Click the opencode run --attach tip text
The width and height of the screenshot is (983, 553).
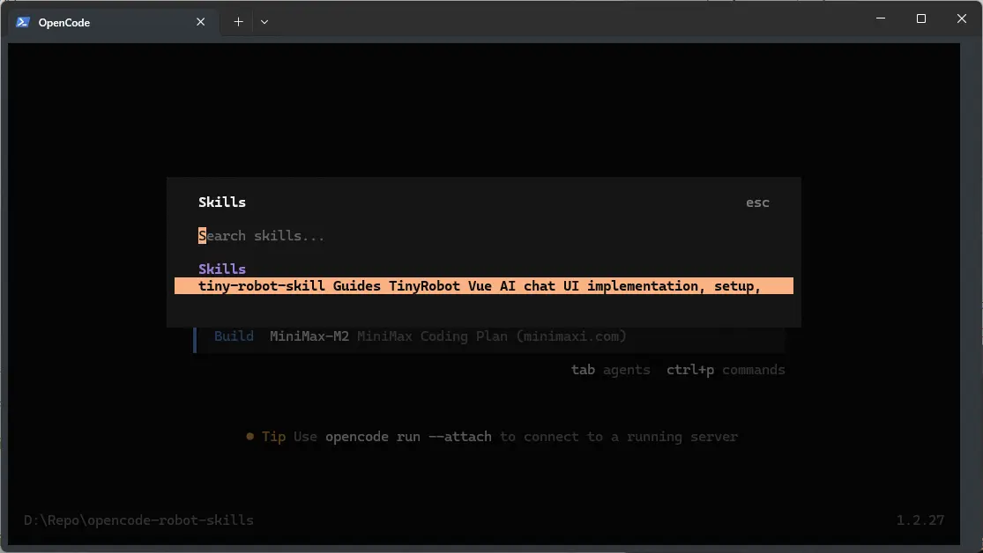[x=409, y=436]
